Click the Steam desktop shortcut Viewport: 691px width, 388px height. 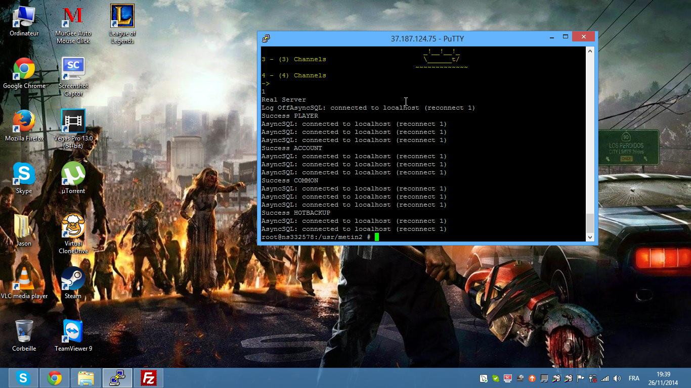tap(73, 283)
